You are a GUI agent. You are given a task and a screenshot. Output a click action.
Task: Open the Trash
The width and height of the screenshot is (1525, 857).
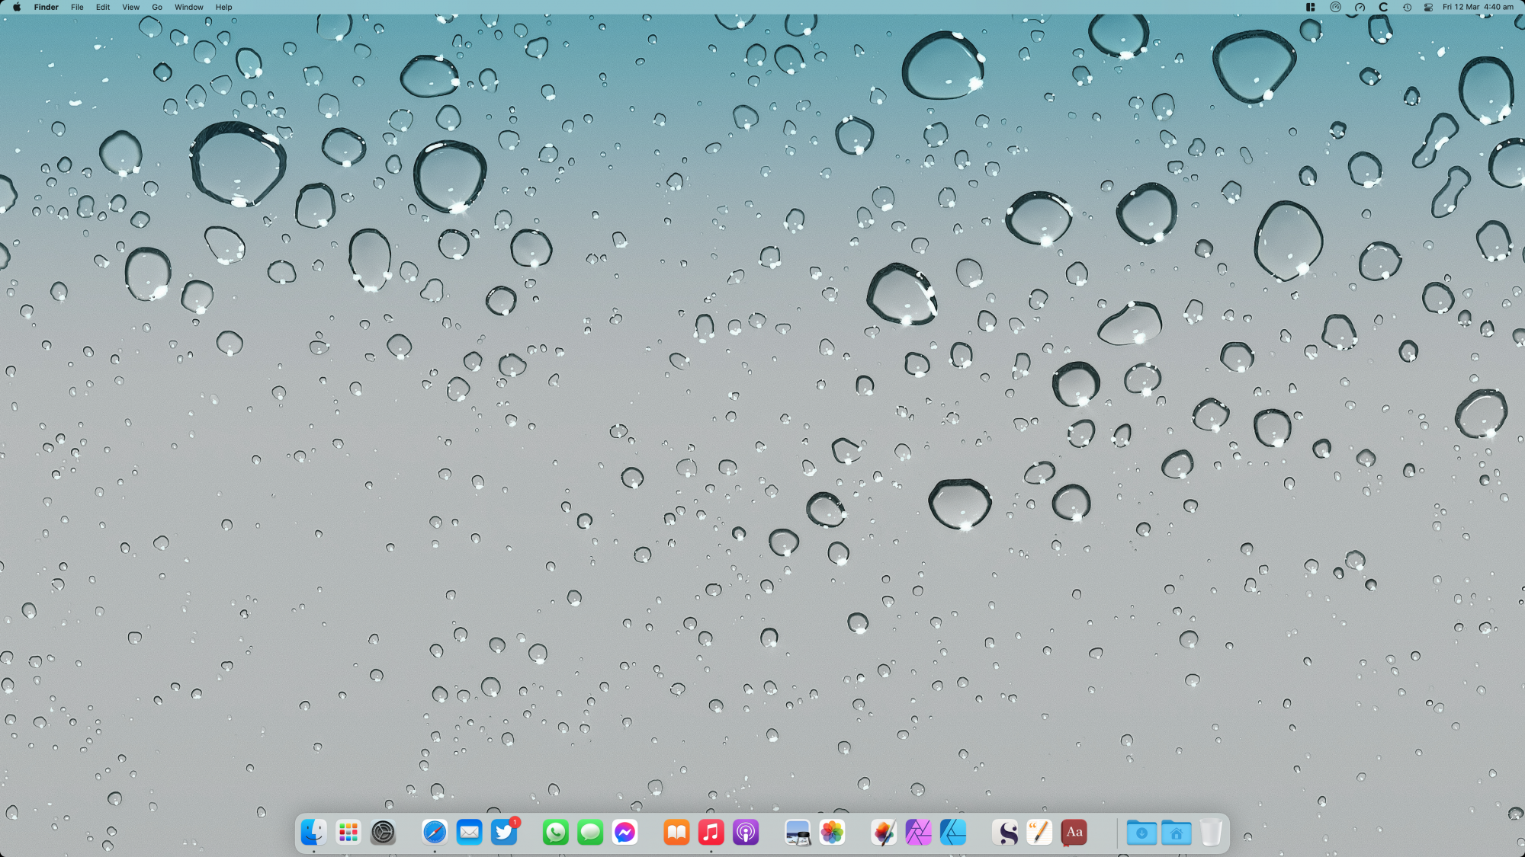[1211, 832]
